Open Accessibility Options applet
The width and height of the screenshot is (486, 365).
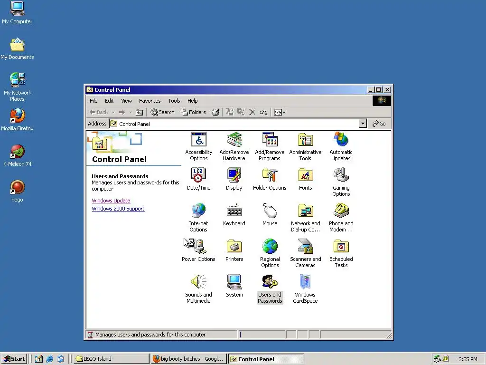coord(199,146)
